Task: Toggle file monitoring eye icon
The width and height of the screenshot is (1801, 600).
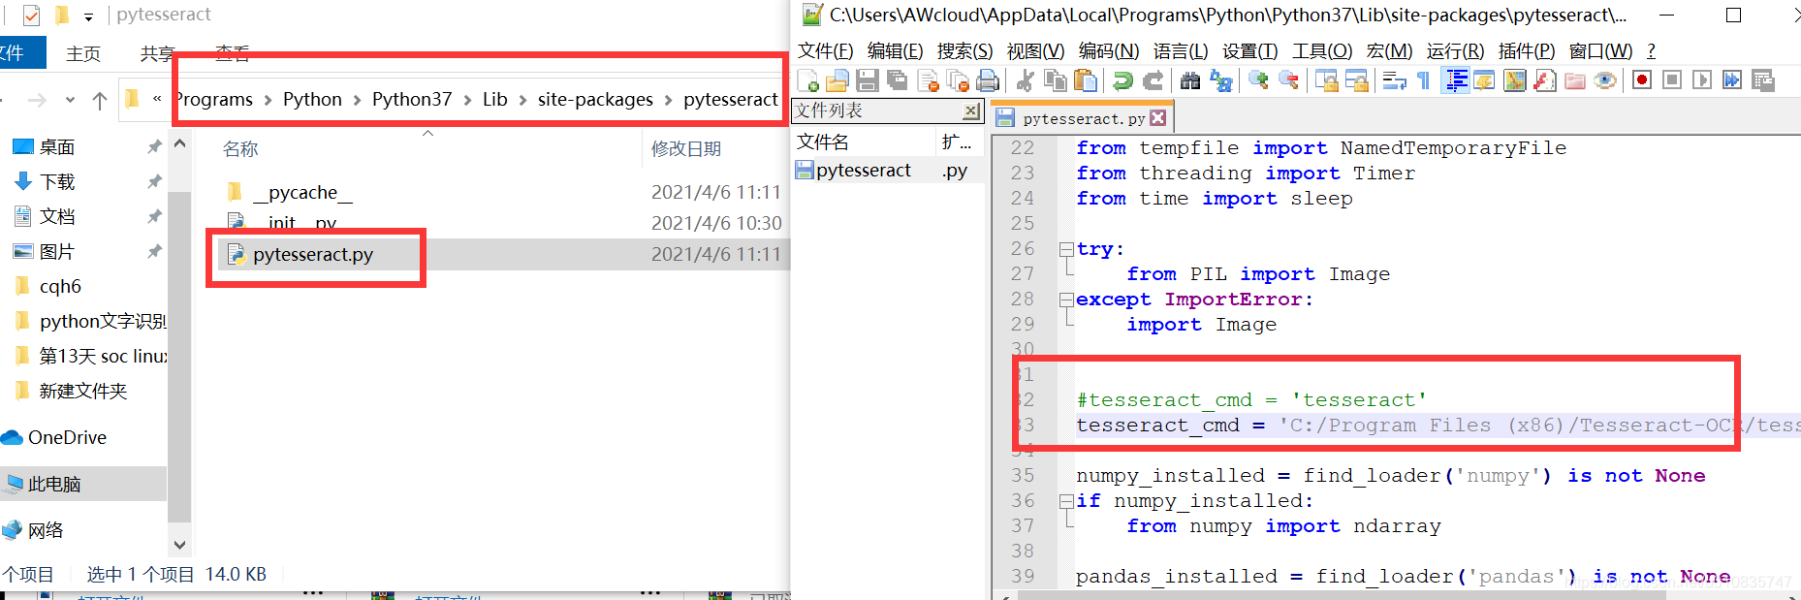Action: 1605,80
